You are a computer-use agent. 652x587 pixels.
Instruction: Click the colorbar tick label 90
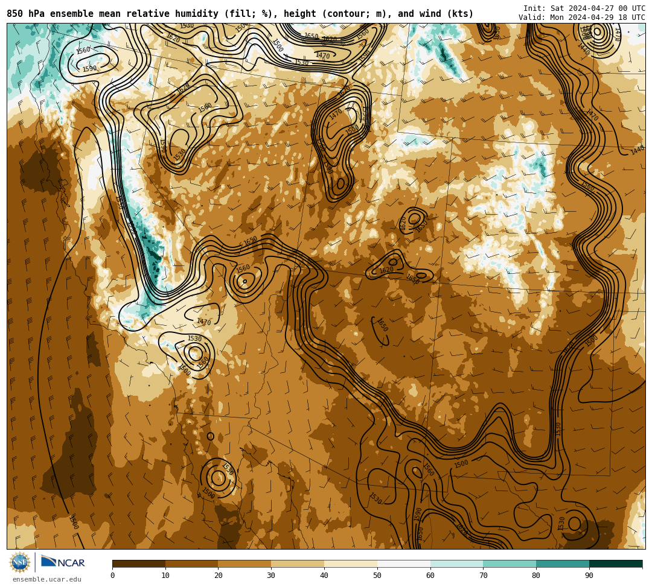pyautogui.click(x=589, y=576)
